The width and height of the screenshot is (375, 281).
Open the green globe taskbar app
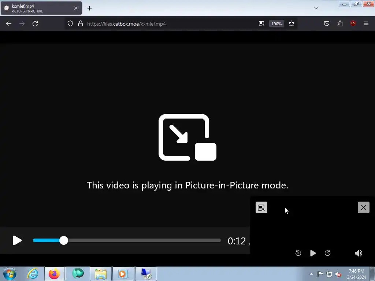[78, 274]
